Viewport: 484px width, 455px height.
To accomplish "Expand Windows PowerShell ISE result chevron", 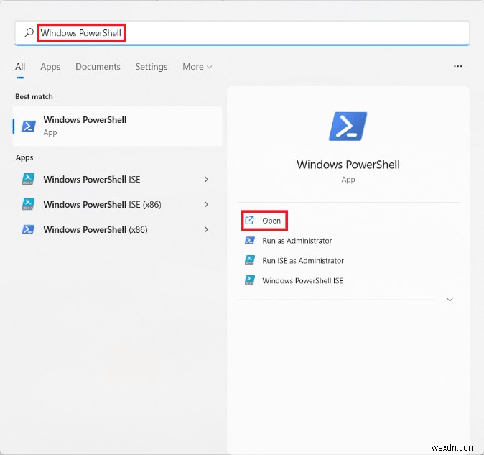I will point(206,179).
